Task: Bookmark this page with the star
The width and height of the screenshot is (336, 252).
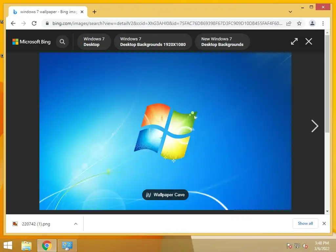Action: 299,23
